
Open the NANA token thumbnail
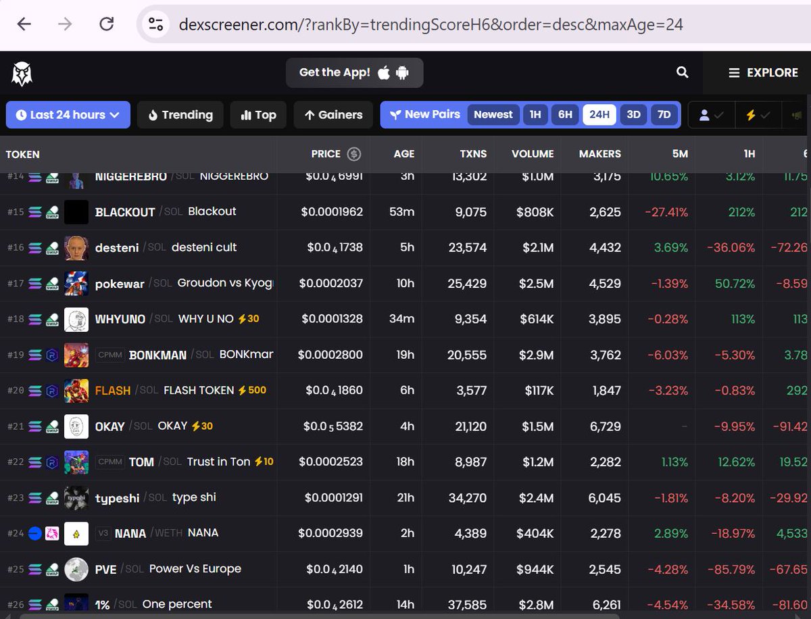[x=76, y=533]
